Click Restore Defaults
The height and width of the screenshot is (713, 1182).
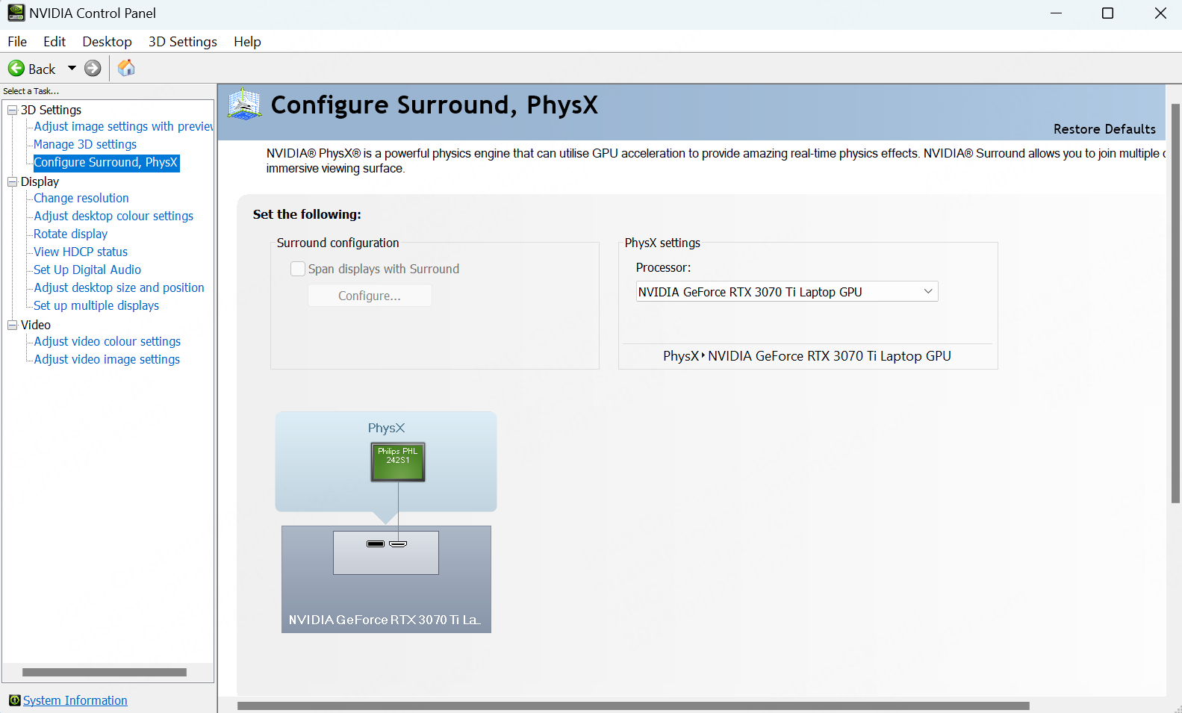[1104, 129]
